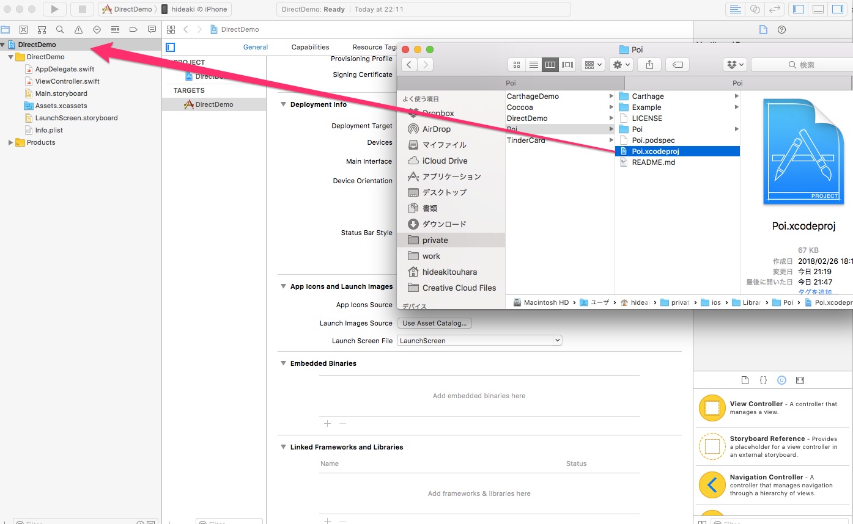Viewport: 853px width, 524px height.
Task: Open ViewController.swift in navigator
Action: pyautogui.click(x=67, y=81)
